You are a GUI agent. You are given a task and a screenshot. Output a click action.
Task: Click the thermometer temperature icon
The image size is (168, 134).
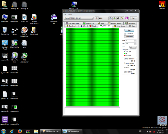[x=97, y=18]
